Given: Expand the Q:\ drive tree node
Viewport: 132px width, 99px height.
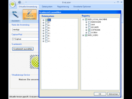Looking at the screenshot, I should 43,33.
